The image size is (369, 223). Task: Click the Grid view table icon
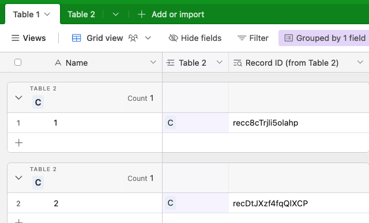[x=76, y=38]
